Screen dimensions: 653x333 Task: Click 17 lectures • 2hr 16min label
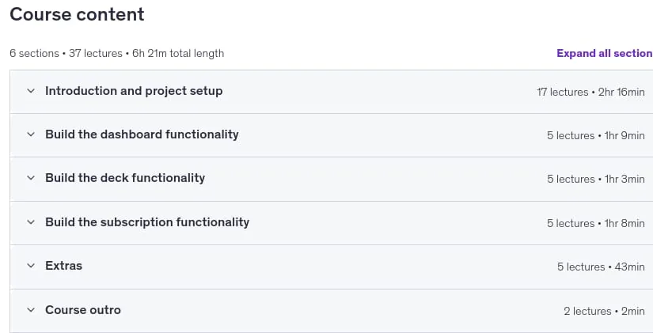click(590, 92)
